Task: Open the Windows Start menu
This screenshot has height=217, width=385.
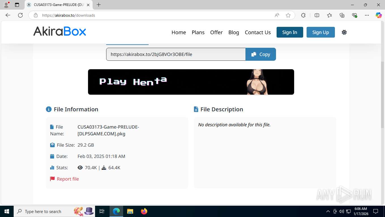Action: (x=7, y=211)
